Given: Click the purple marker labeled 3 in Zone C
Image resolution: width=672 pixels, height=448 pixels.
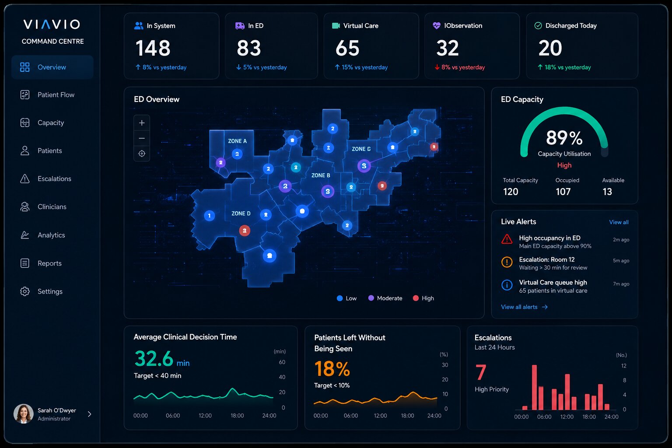Looking at the screenshot, I should (x=364, y=166).
